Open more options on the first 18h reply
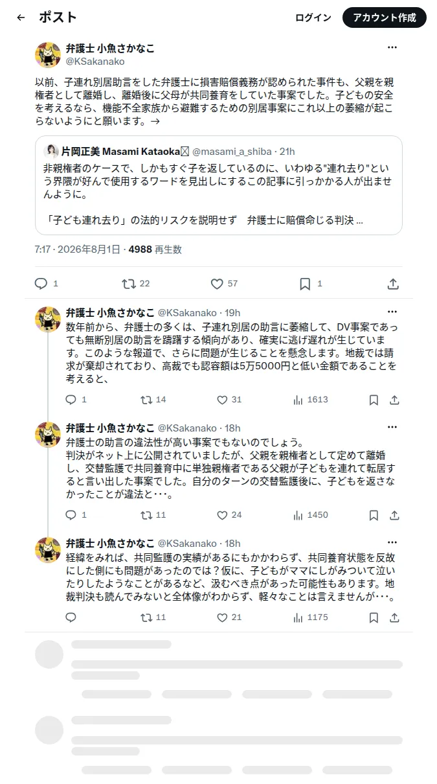This screenshot has width=437, height=784. 392,428
